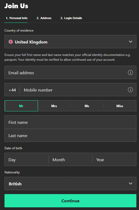Click the Nationality dropdown chevron arrow

(131, 183)
